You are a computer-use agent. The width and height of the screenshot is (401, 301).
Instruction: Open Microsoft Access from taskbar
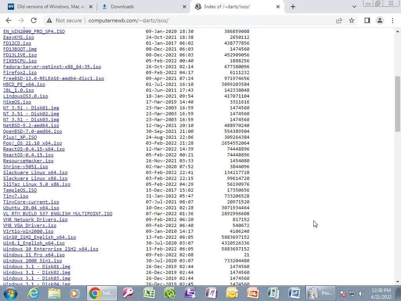point(128,293)
